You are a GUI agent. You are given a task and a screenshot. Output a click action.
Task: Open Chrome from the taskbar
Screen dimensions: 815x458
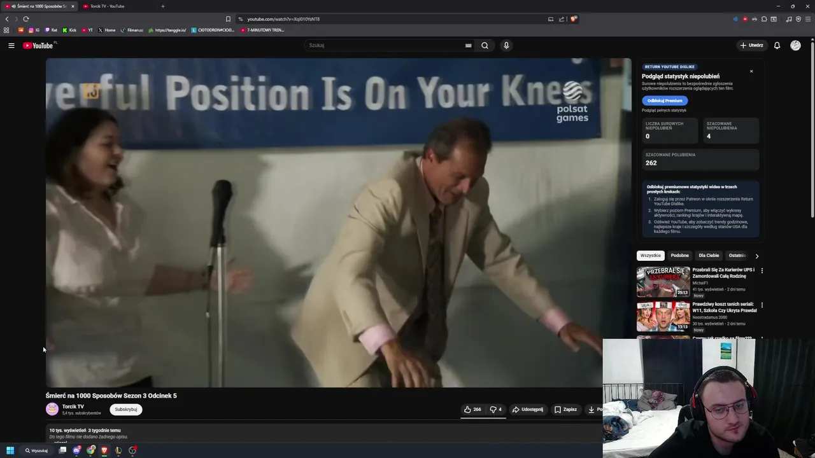click(91, 450)
